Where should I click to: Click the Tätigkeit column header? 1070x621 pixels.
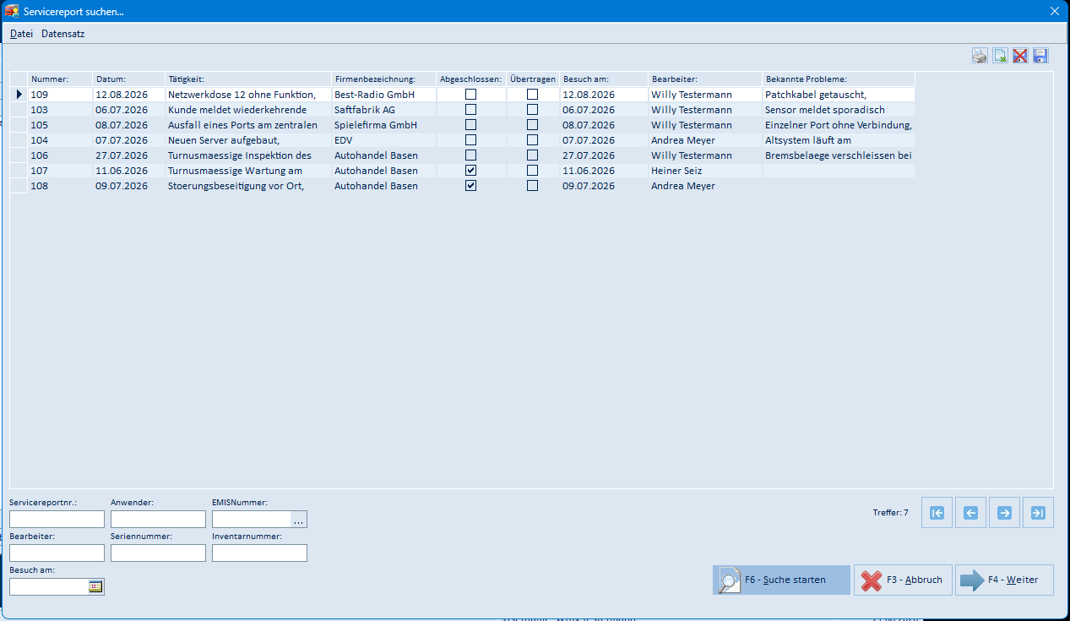click(248, 79)
